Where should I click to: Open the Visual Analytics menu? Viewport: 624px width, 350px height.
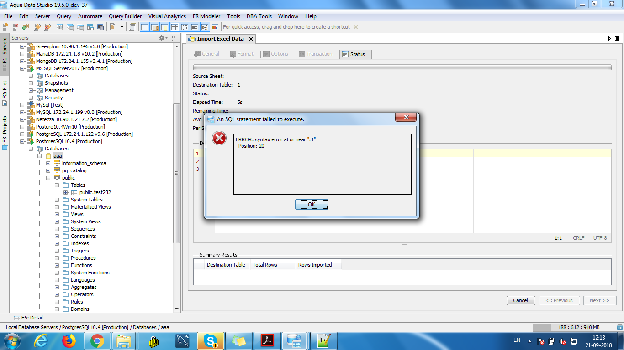coord(167,16)
